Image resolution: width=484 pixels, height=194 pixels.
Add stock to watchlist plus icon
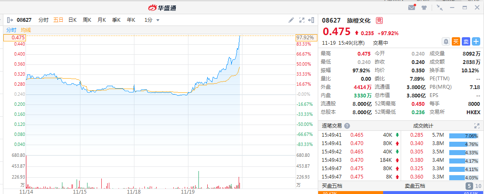click(x=476, y=41)
